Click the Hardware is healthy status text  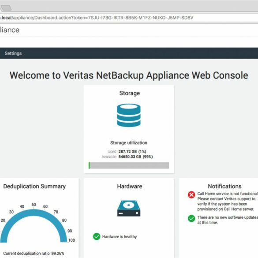coord(120,236)
